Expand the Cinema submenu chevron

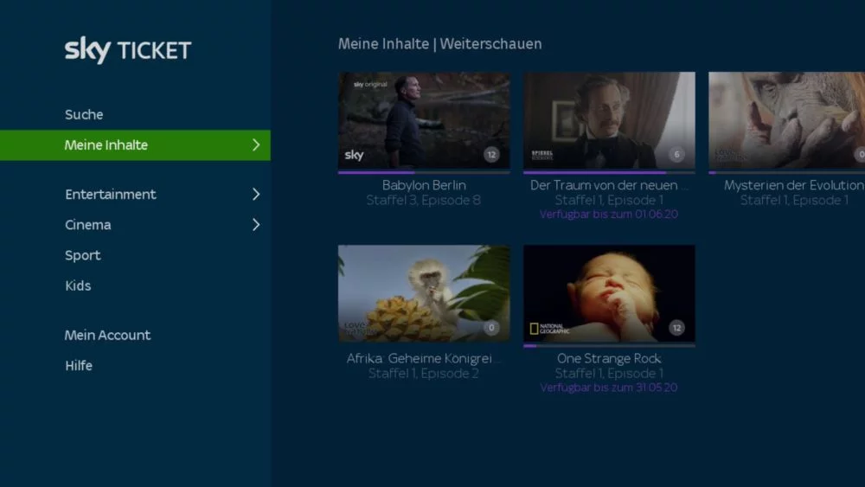coord(255,225)
